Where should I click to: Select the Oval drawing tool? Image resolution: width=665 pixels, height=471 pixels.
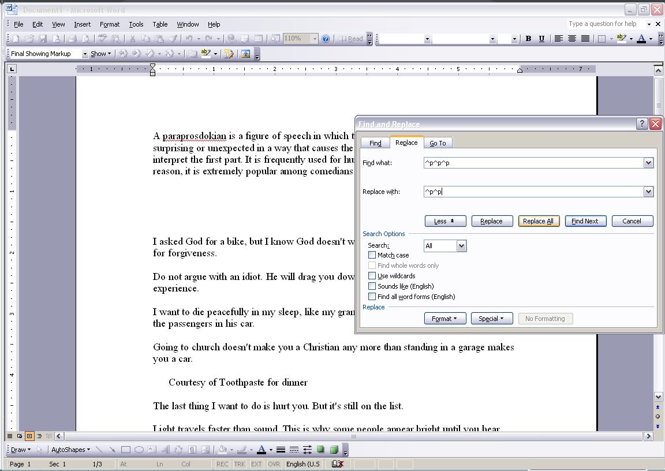click(139, 449)
